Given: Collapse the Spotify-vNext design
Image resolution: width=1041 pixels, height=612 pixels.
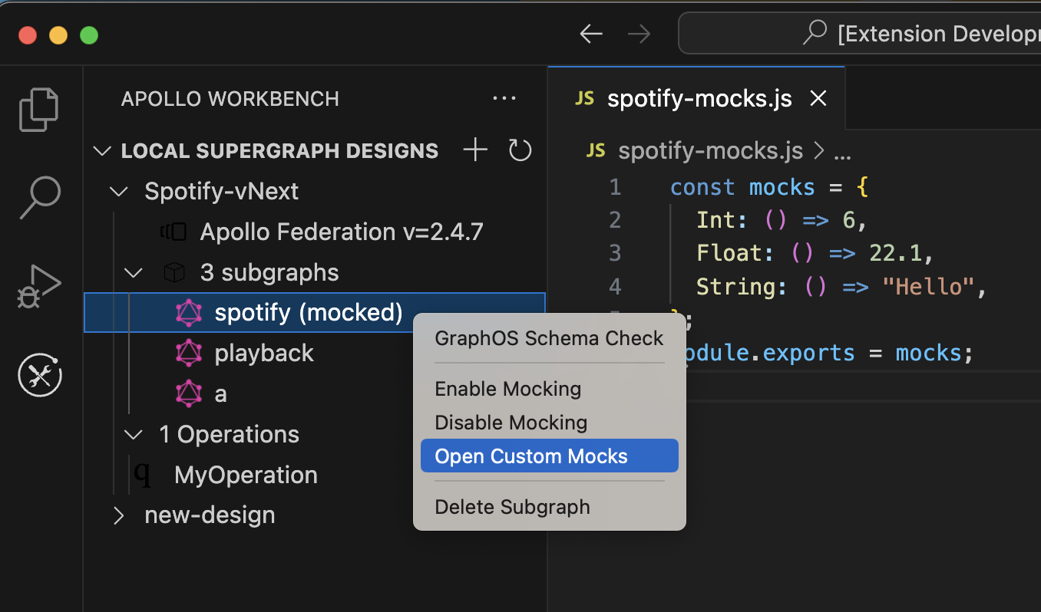Looking at the screenshot, I should [x=119, y=191].
